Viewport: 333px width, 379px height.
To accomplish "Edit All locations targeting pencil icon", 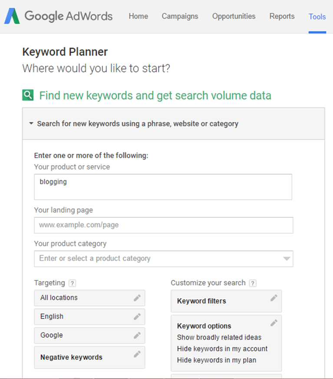I will point(137,298).
